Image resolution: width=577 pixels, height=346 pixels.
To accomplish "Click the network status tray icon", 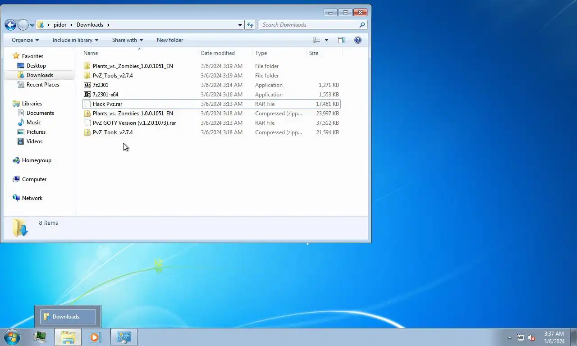I will pos(521,337).
